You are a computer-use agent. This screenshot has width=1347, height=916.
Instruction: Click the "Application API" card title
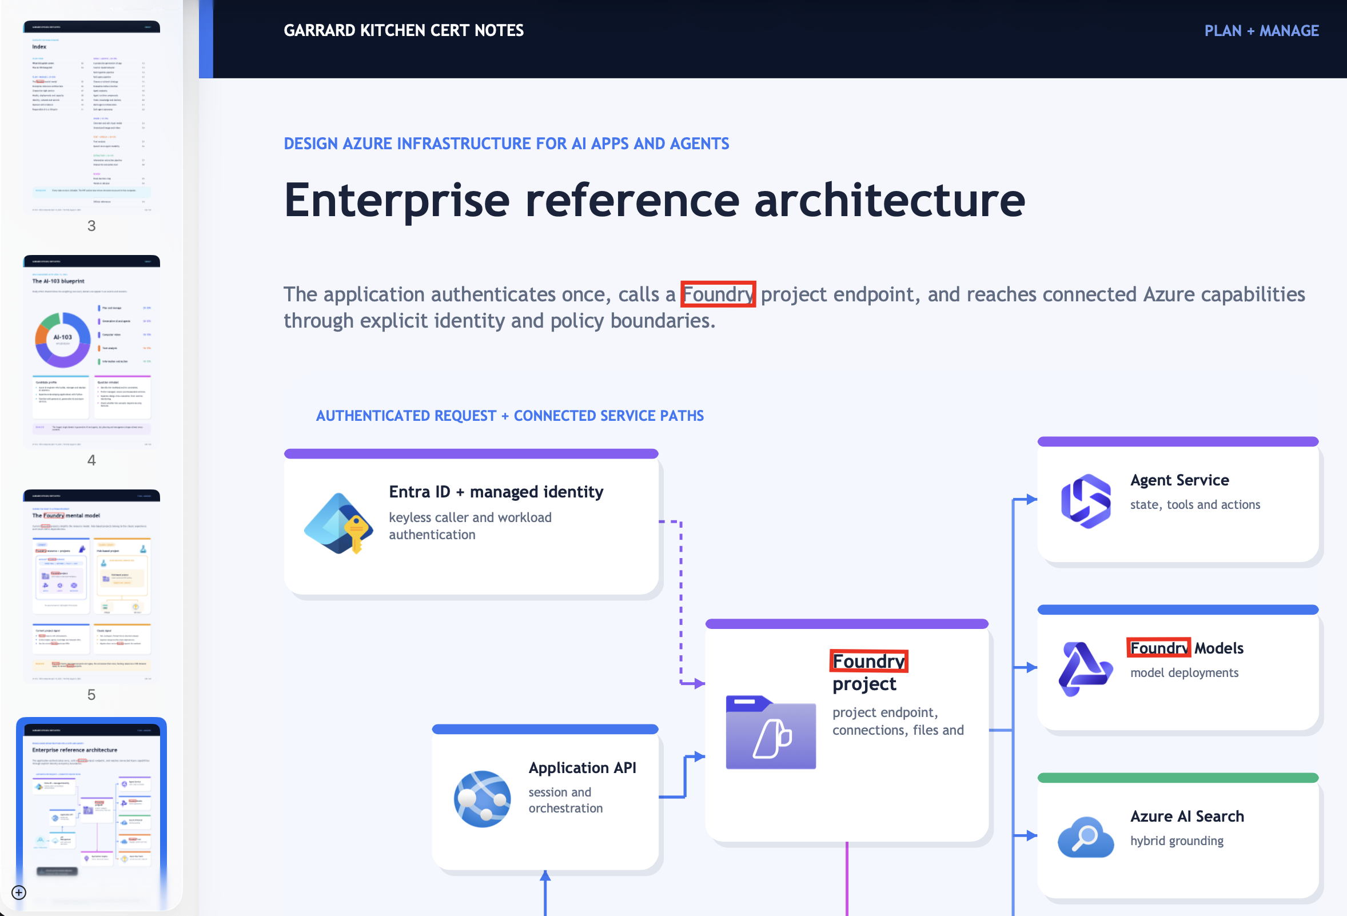pos(583,767)
